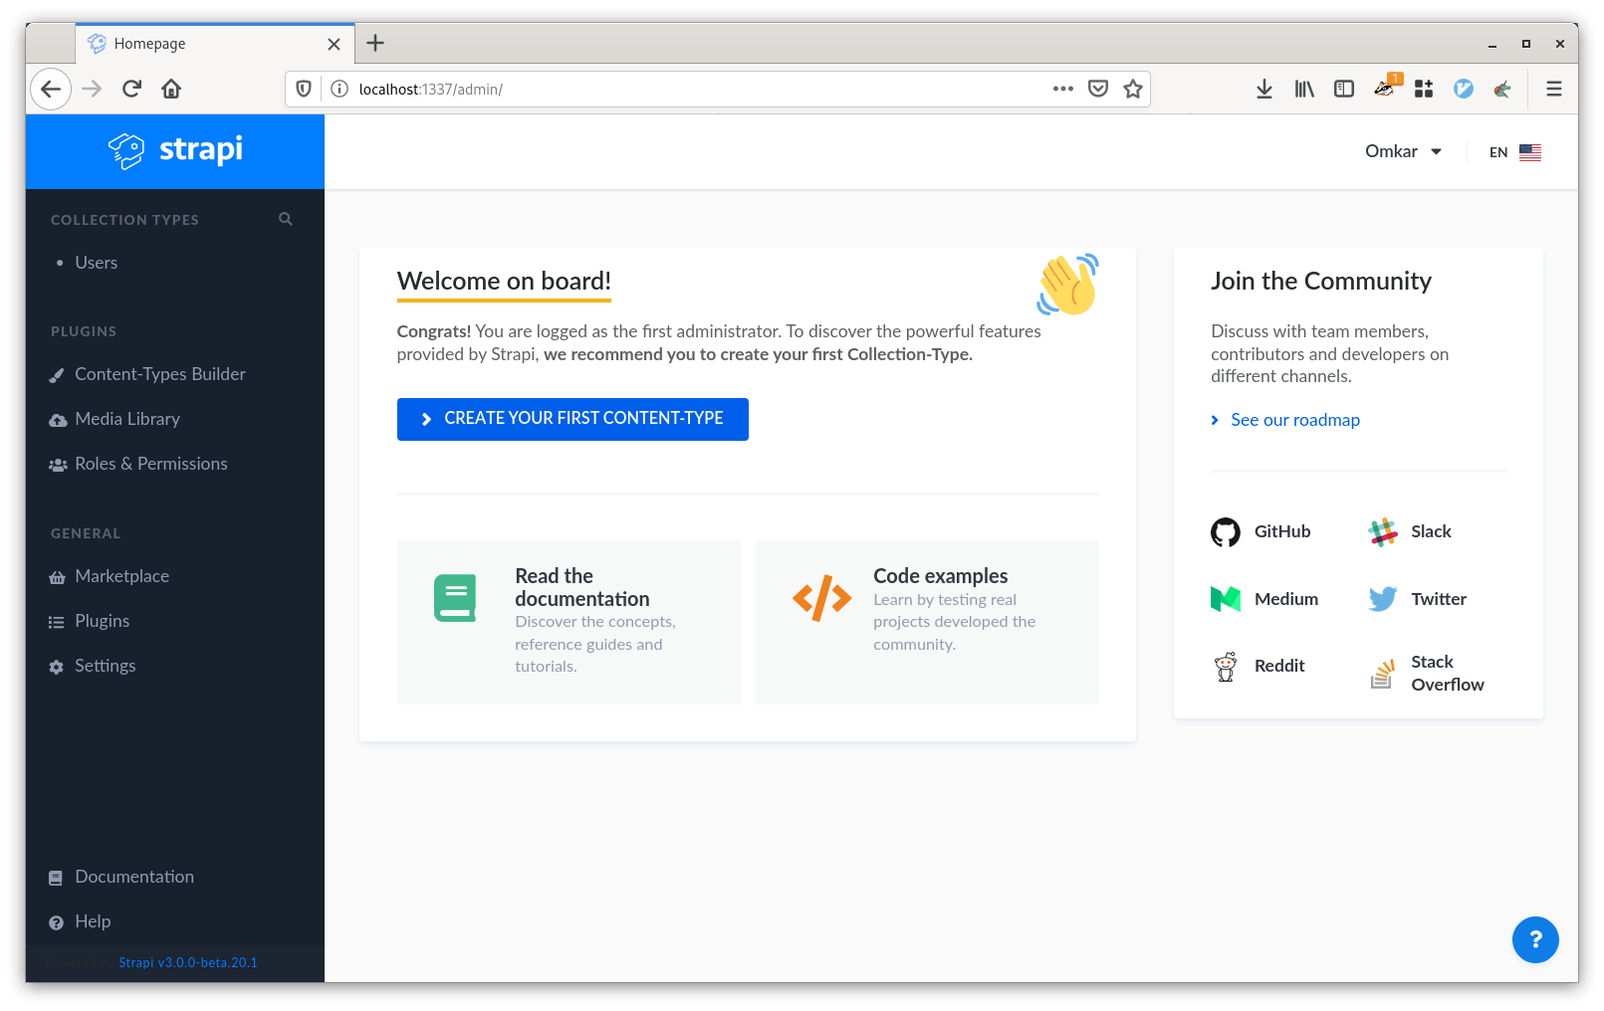Save page to Pocket icon
The width and height of the screenshot is (1604, 1011).
click(1098, 89)
